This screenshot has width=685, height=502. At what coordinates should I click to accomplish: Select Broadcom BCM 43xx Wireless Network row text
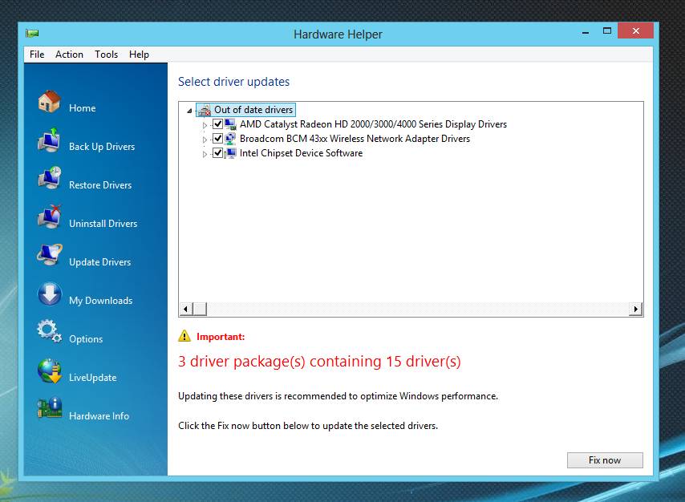355,139
